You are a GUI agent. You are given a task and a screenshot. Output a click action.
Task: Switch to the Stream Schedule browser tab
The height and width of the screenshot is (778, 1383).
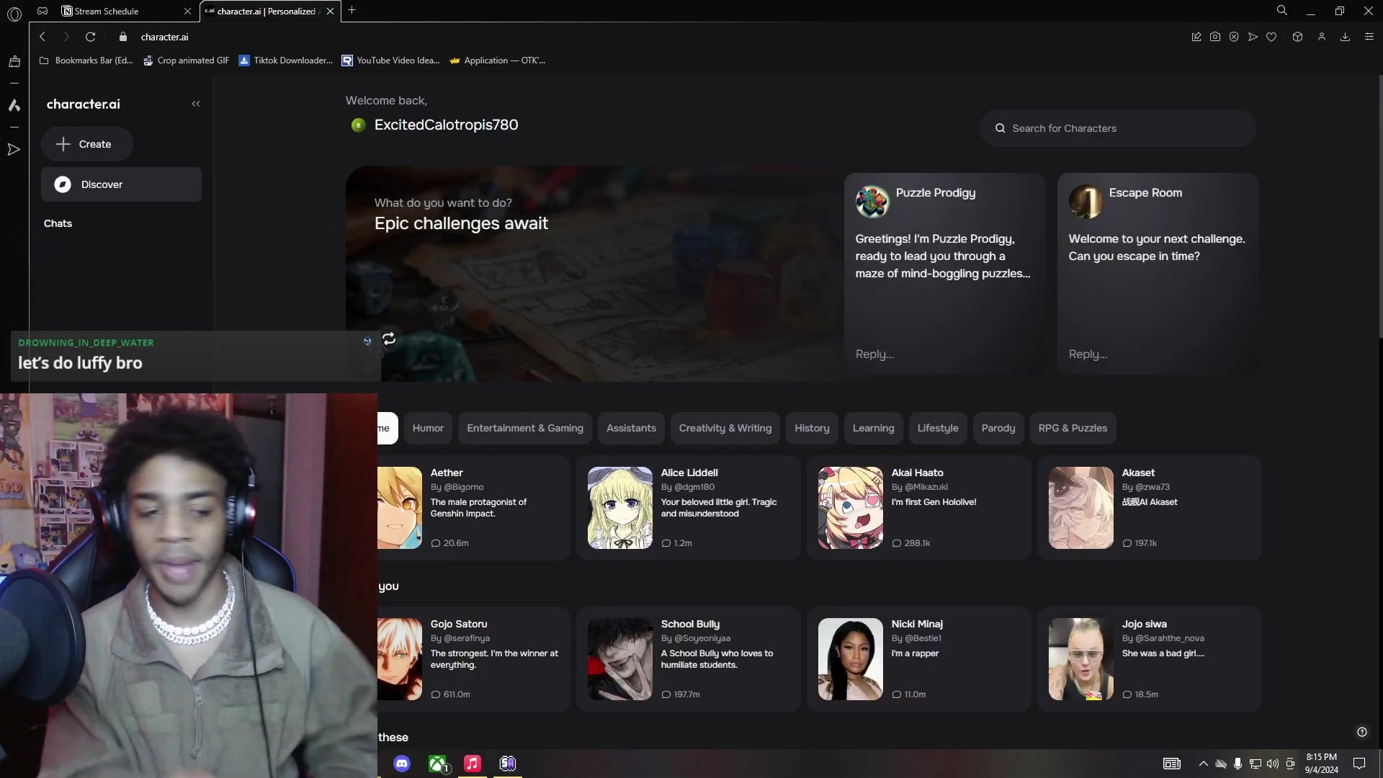click(126, 11)
